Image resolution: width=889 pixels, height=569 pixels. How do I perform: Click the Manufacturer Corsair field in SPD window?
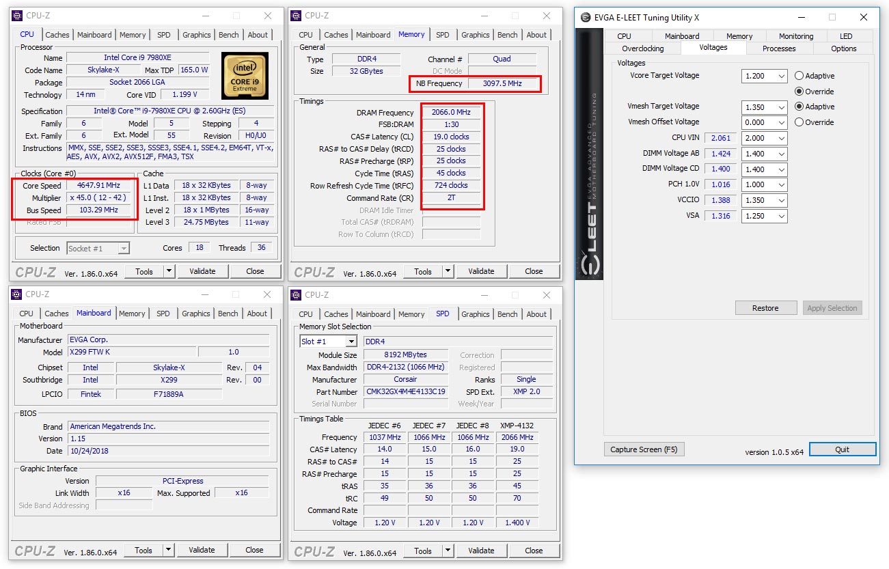406,380
